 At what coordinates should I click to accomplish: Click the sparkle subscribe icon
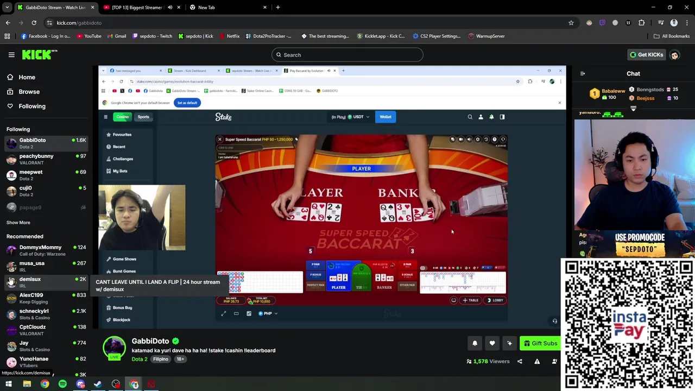coord(509,343)
